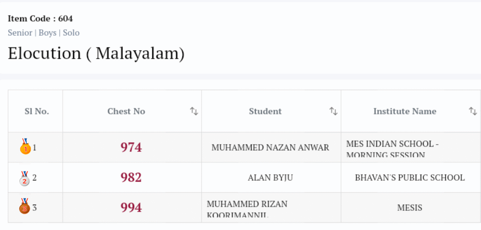This screenshot has width=481, height=230.
Task: Click the gold first-place medal icon
Action: coord(25,147)
